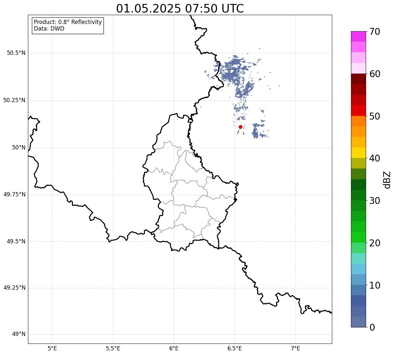Click the olive swatch just below 40
395x355 pixels.
[358, 163]
